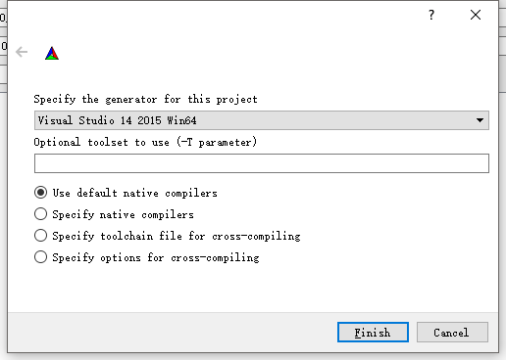The width and height of the screenshot is (506, 360).
Task: Click the 'Specify native compilers' option text
Action: click(123, 214)
